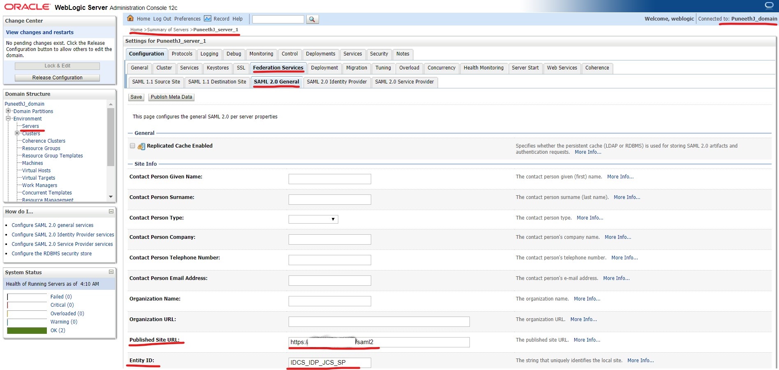Select Servers in Domain Structure tree
Screen dimensions: 779x370
pos(30,126)
